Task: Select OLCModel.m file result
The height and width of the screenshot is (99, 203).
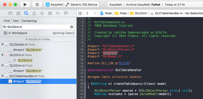Action: (x=20, y=44)
